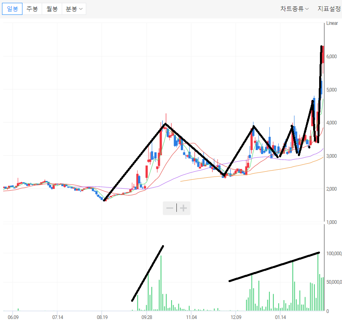Image resolution: width=342 pixels, height=323 pixels.
Task: Click the 08.19 date axis label
Action: 102,317
